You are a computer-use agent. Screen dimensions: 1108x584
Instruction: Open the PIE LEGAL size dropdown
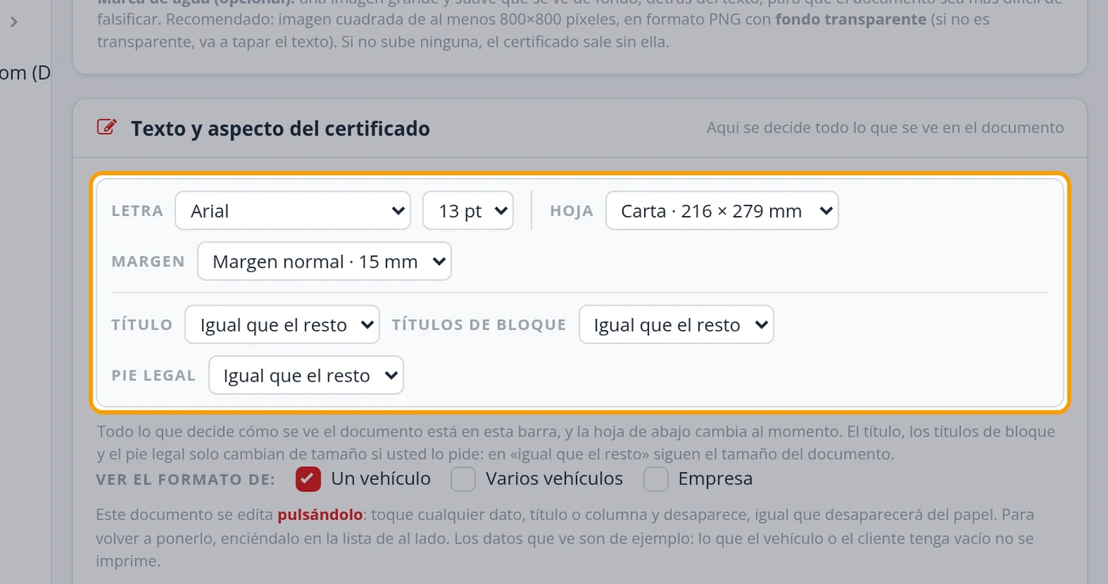click(305, 375)
